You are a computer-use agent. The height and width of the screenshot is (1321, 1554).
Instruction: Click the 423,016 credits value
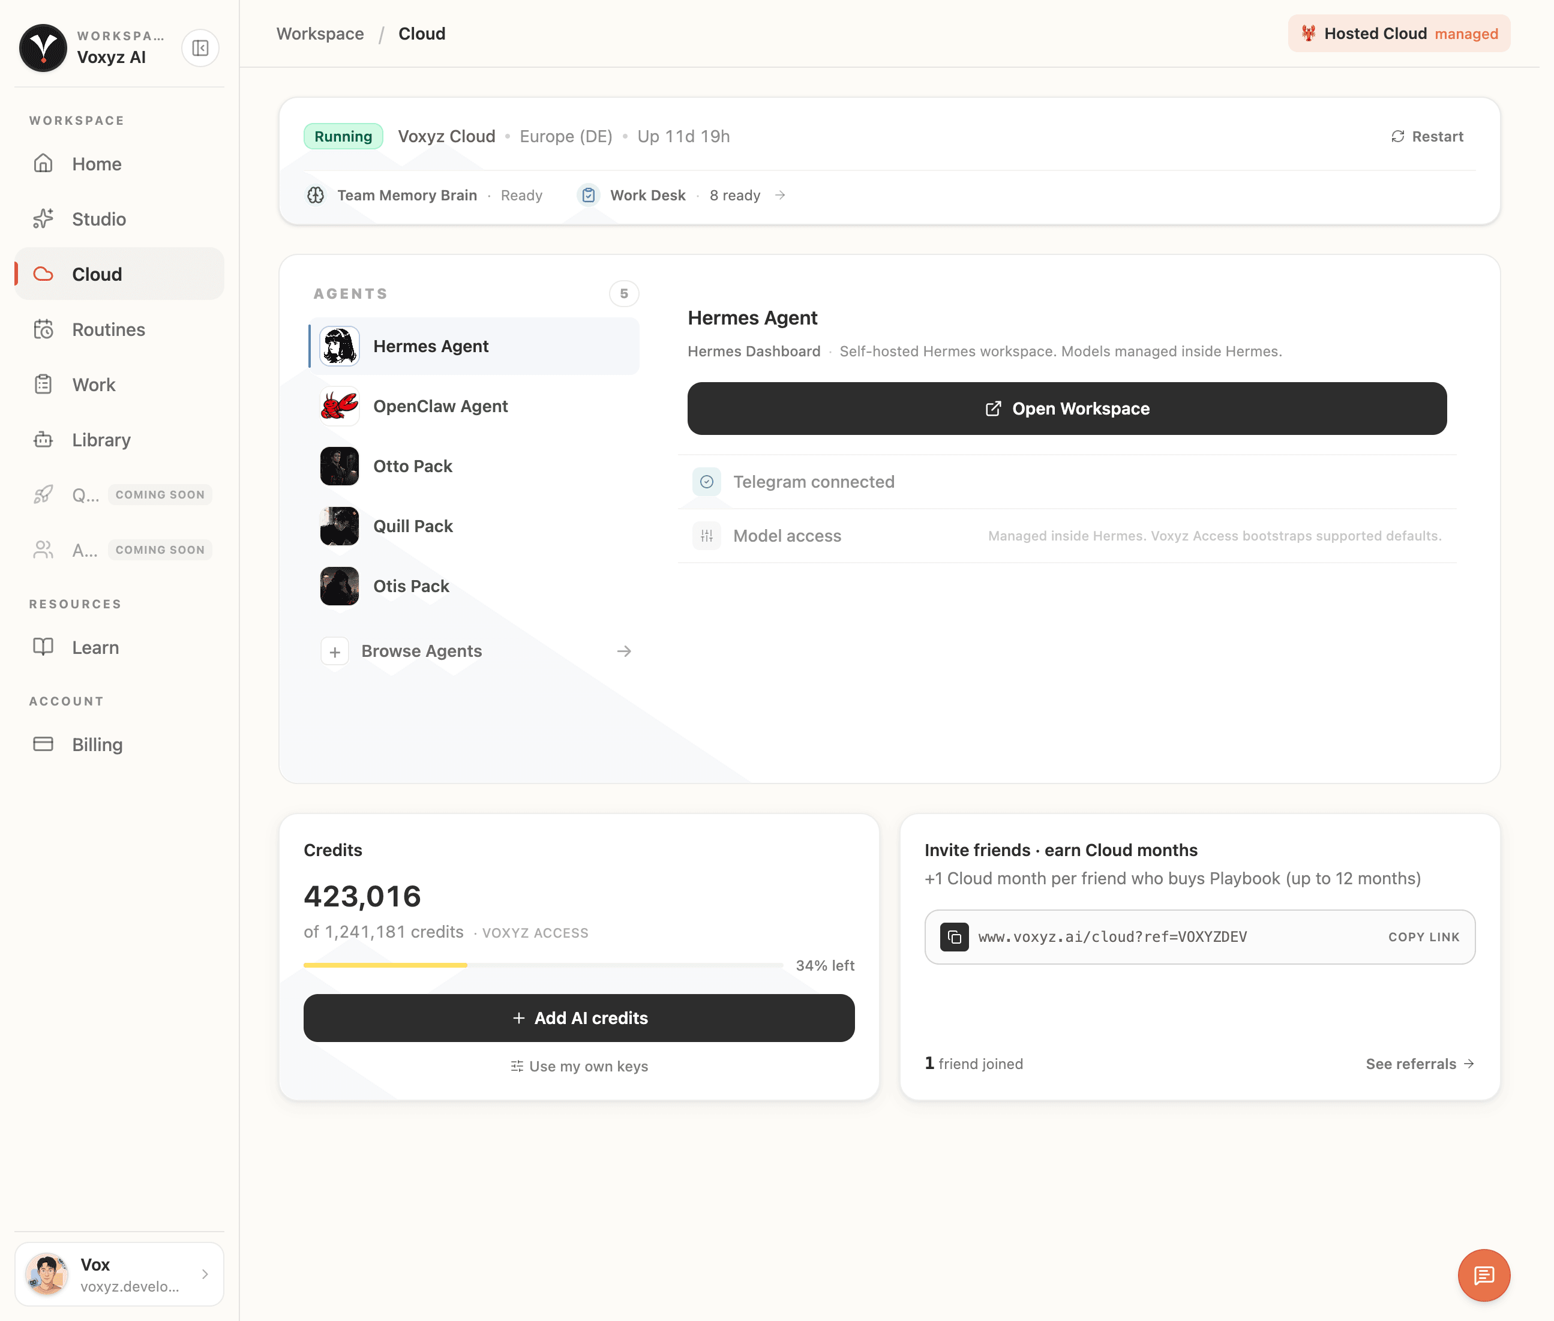[x=362, y=896]
